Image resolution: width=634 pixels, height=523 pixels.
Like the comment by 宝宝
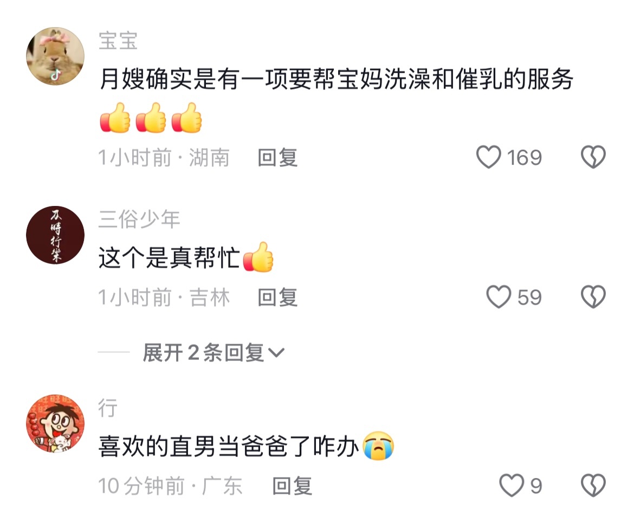click(489, 157)
